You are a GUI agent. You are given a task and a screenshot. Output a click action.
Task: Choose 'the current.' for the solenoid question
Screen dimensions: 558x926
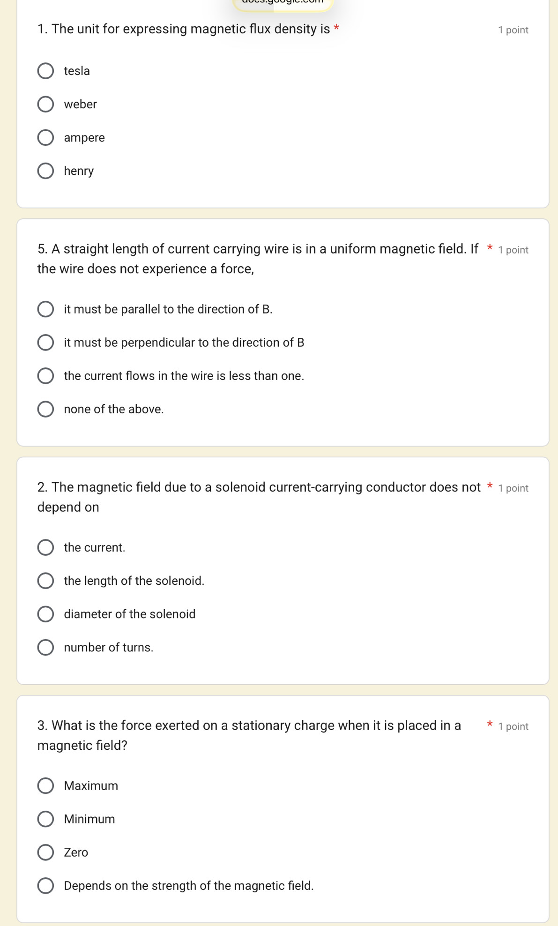click(x=45, y=547)
